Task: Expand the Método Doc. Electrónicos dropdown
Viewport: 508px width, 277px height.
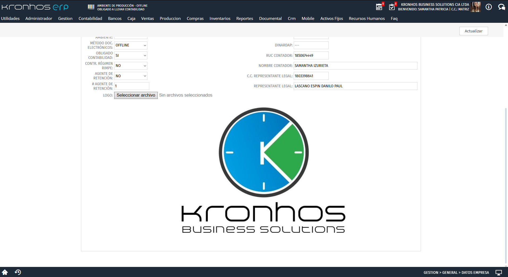Action: (131, 45)
